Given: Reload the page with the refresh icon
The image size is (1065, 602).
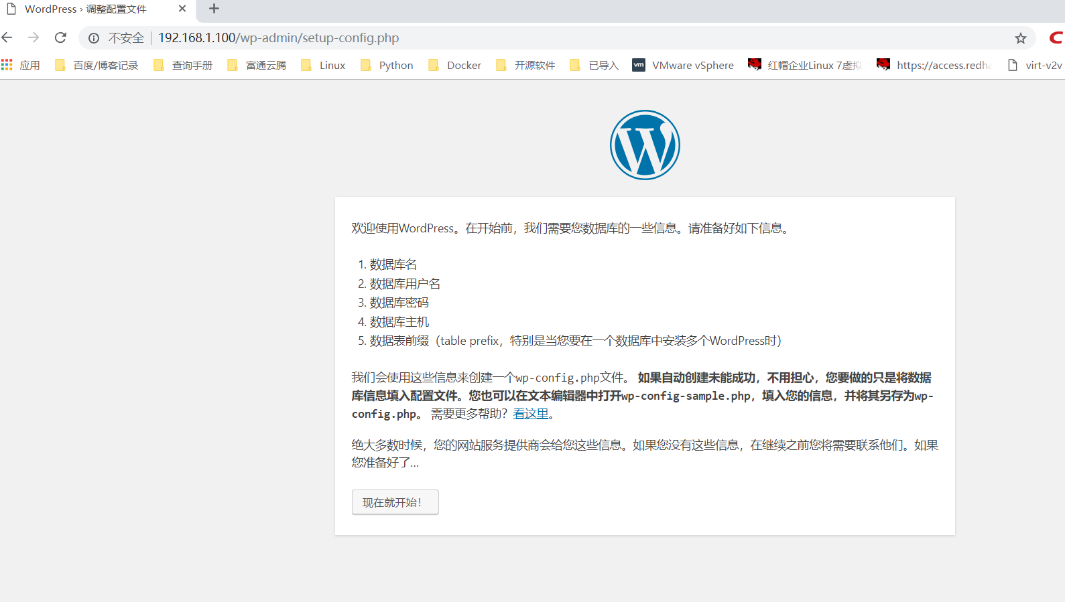Looking at the screenshot, I should click(60, 37).
